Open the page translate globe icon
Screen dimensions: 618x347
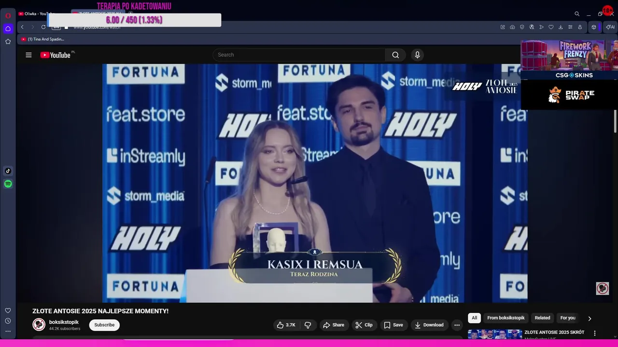tap(532, 27)
